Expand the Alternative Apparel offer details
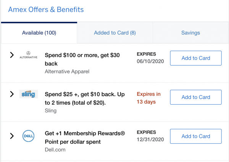229x162 pixels. (x=12, y=56)
